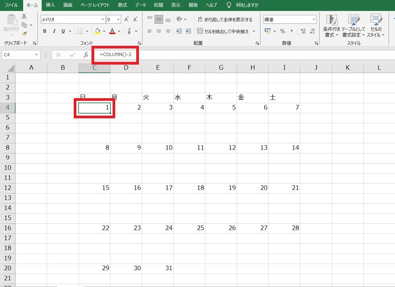Toggle italic formatting
Screen dimensions: 395x287
54,31
